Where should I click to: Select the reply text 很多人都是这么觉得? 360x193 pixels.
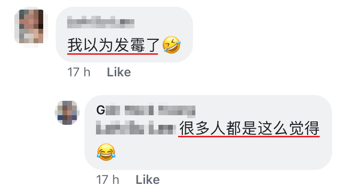[249, 128]
